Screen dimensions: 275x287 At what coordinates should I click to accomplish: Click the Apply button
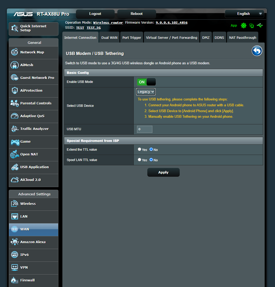pyautogui.click(x=164, y=172)
